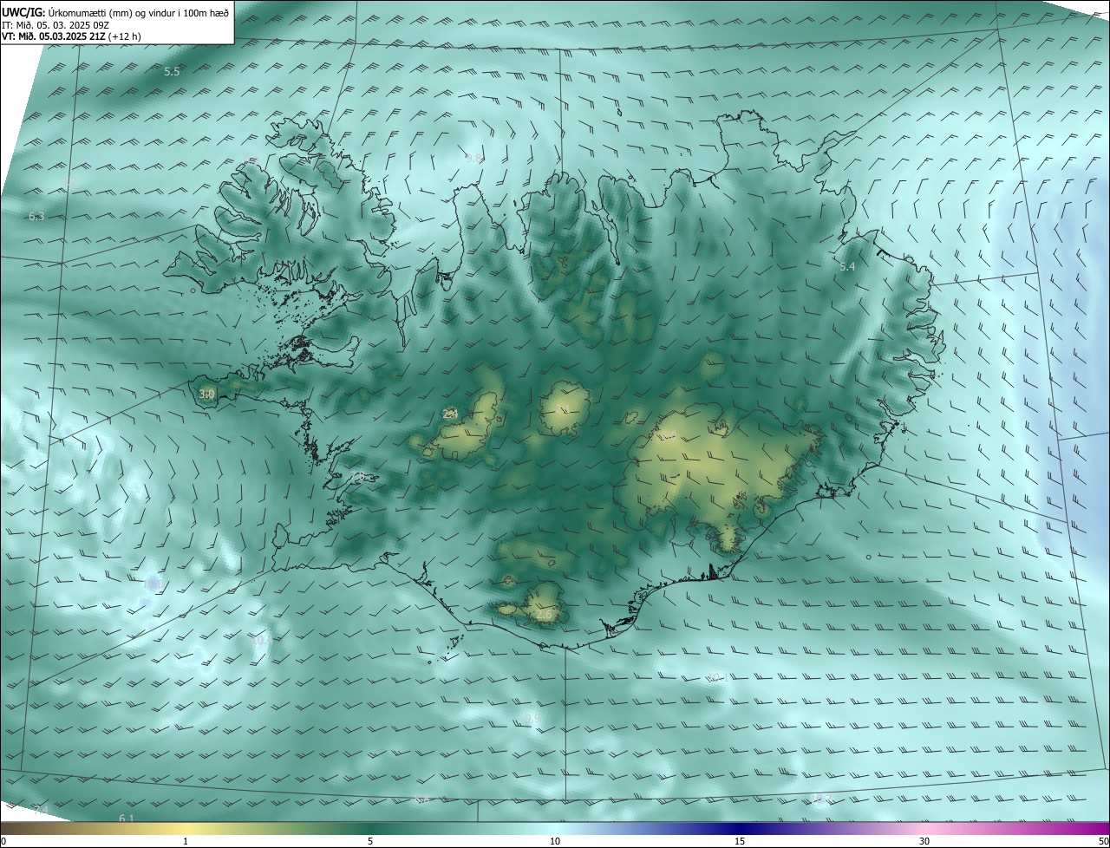Screen dimensions: 1110x848
Task: Click the '10' tick label on the colorbar
Action: click(x=555, y=841)
